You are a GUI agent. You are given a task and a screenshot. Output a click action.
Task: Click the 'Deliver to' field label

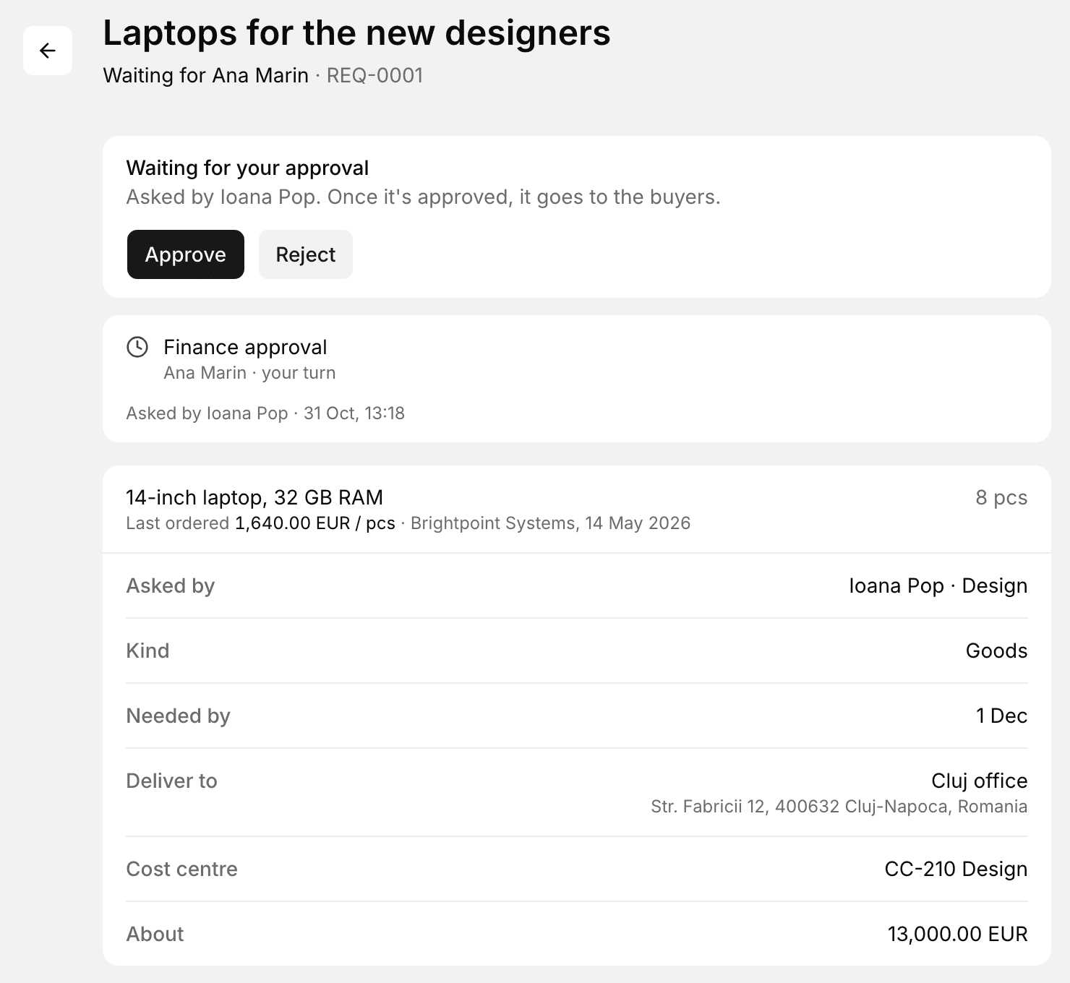tap(172, 781)
